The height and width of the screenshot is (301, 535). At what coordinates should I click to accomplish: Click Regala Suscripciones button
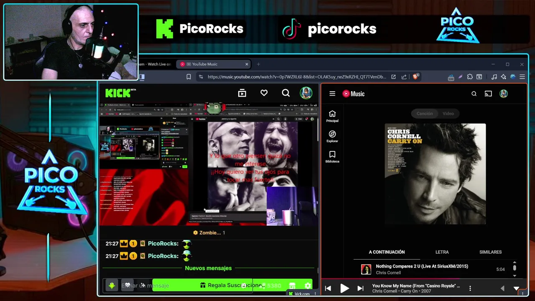232,285
